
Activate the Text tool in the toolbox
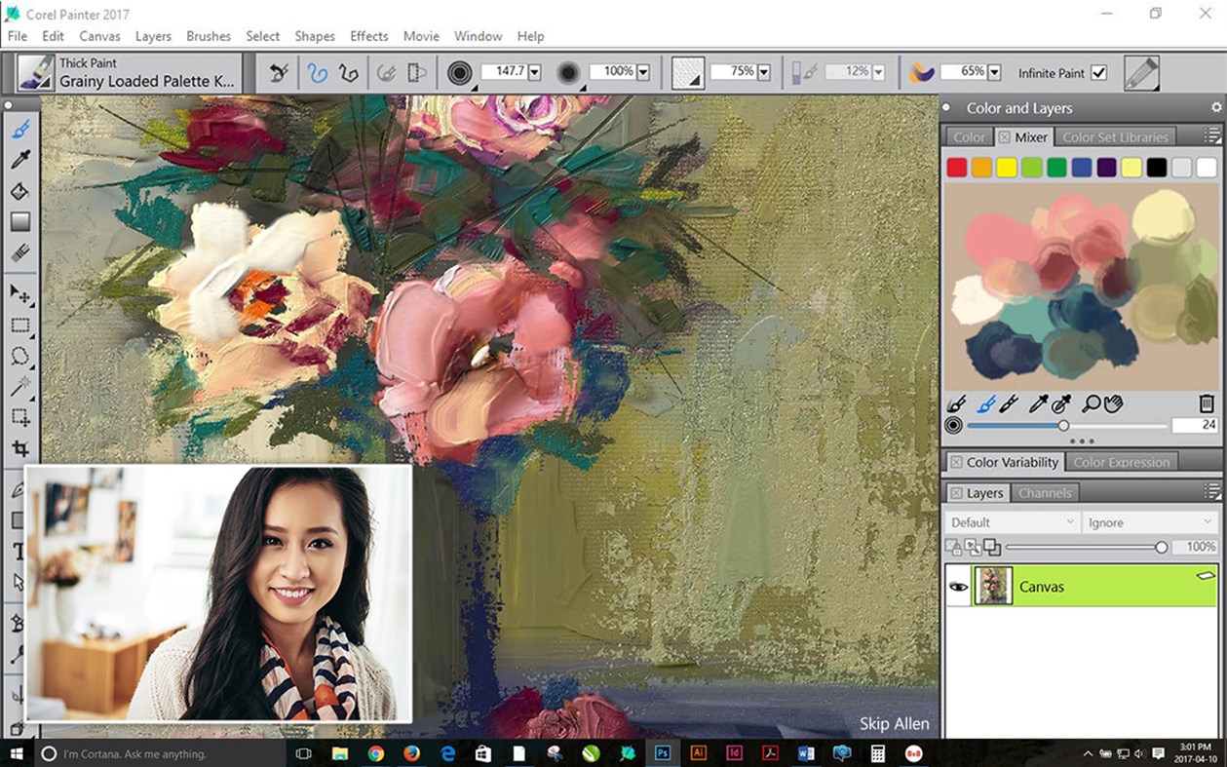pos(18,551)
